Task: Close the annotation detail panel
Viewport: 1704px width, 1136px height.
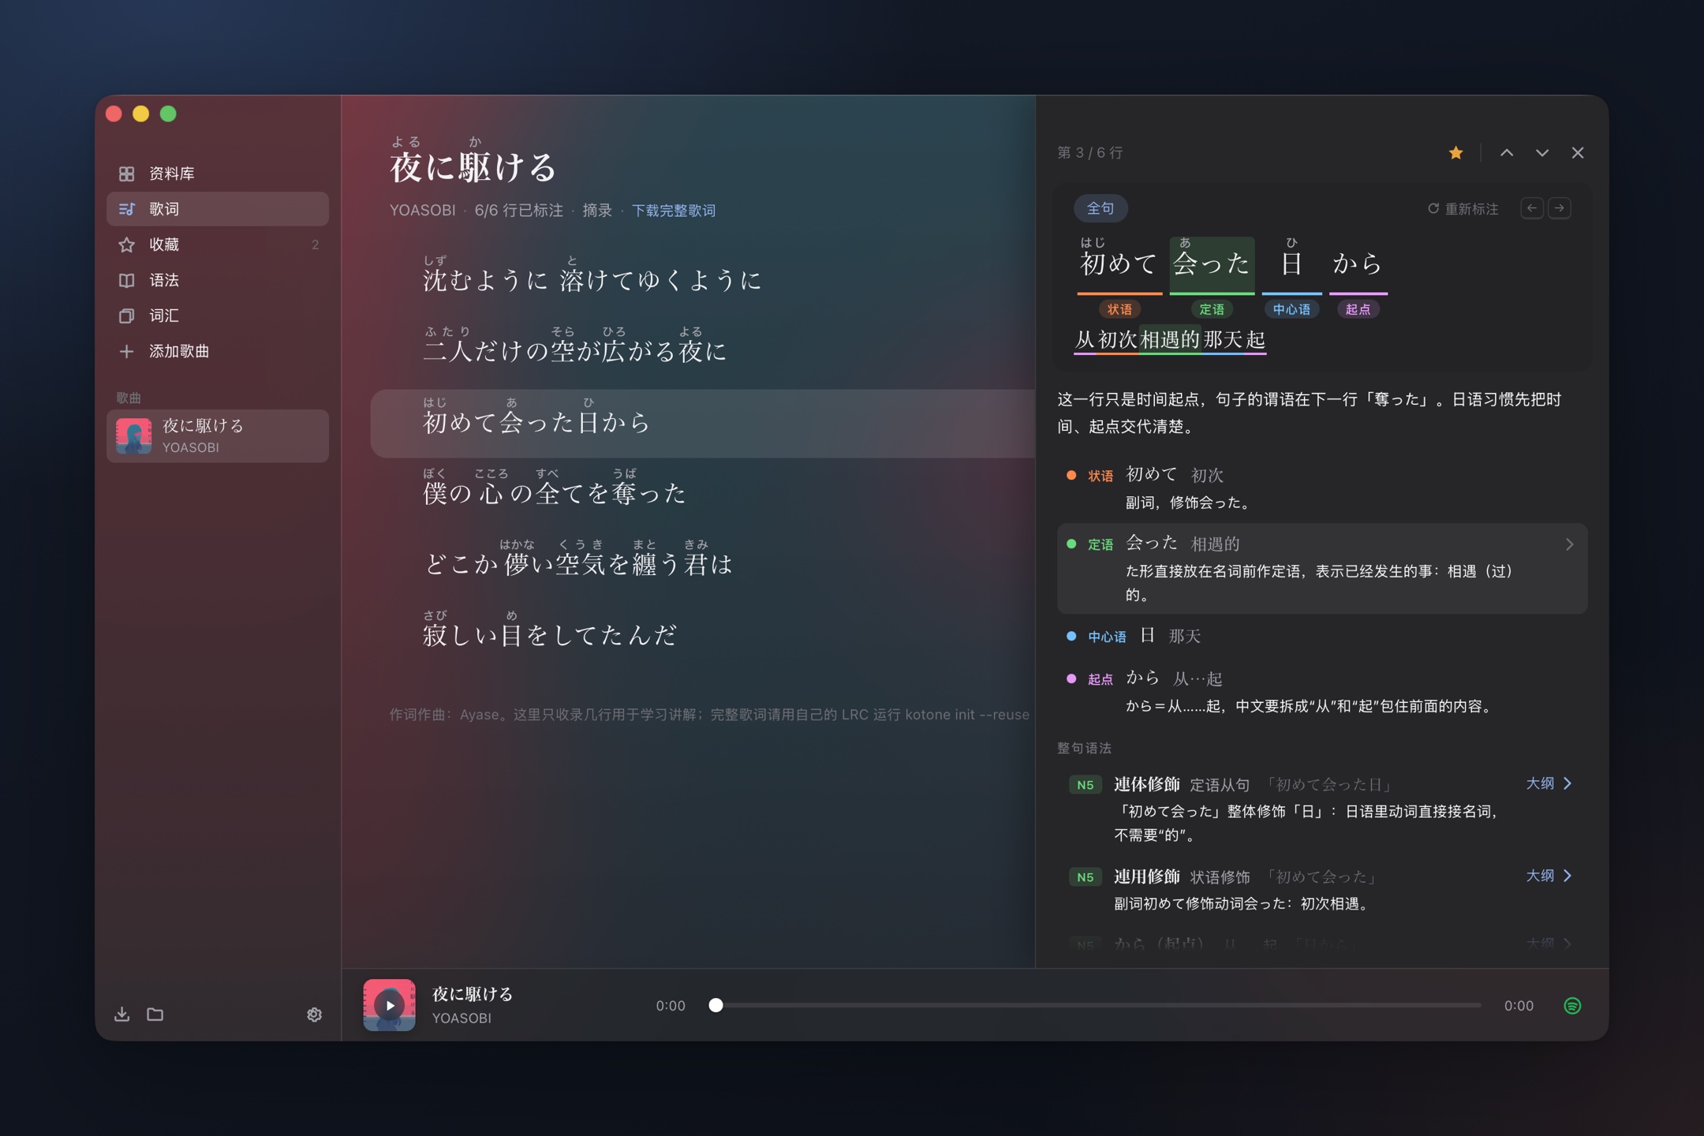Action: coord(1577,153)
